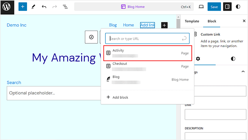The image size is (248, 140).
Task: Open the block Styles tab in sidebar
Action: pos(233,59)
